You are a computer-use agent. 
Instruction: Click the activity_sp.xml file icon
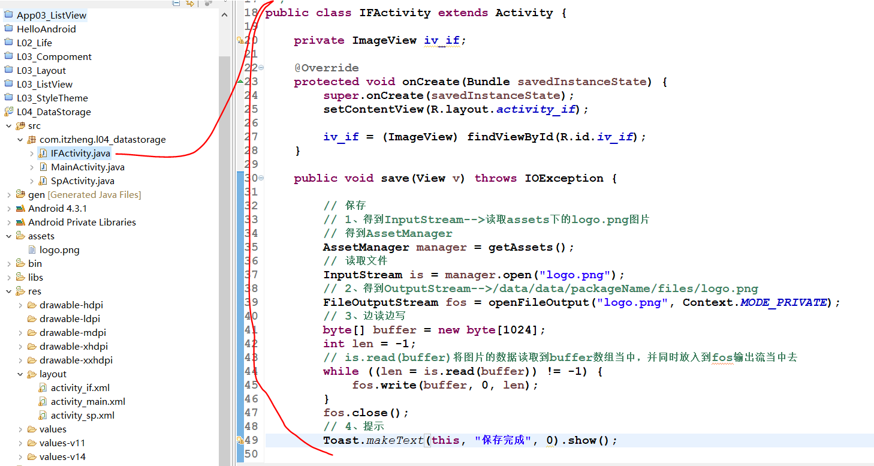coord(43,415)
